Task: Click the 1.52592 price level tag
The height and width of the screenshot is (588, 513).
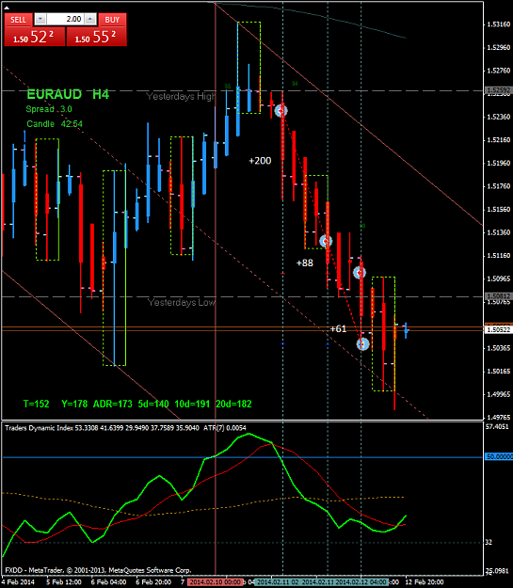Action: click(498, 90)
